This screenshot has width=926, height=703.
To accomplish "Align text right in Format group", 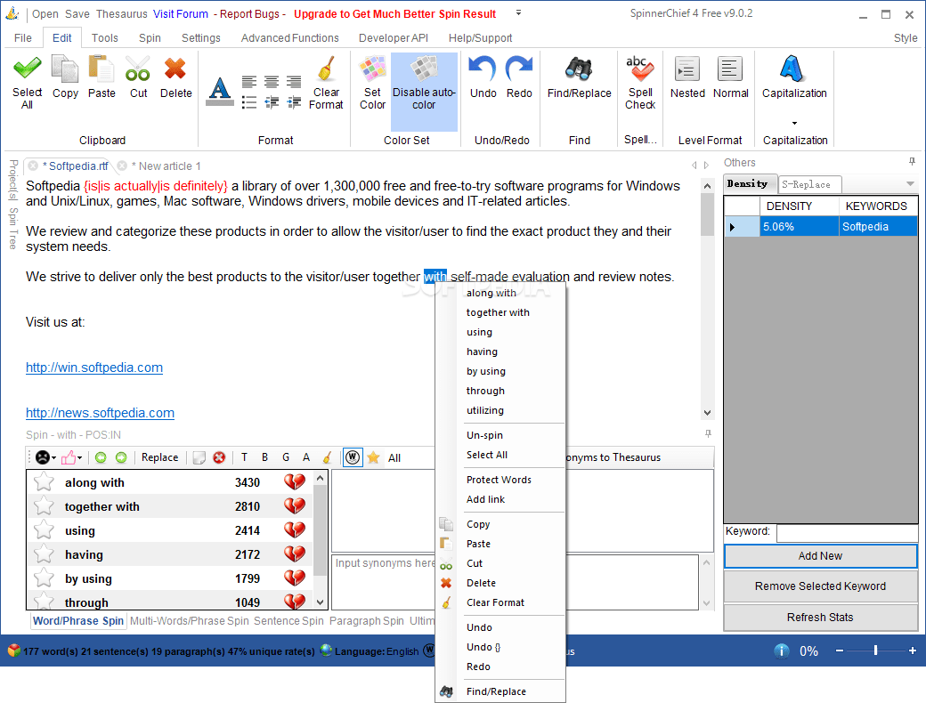I will coord(294,82).
